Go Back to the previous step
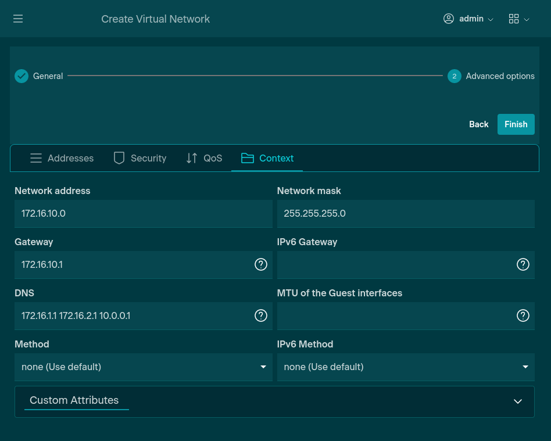 pos(478,124)
